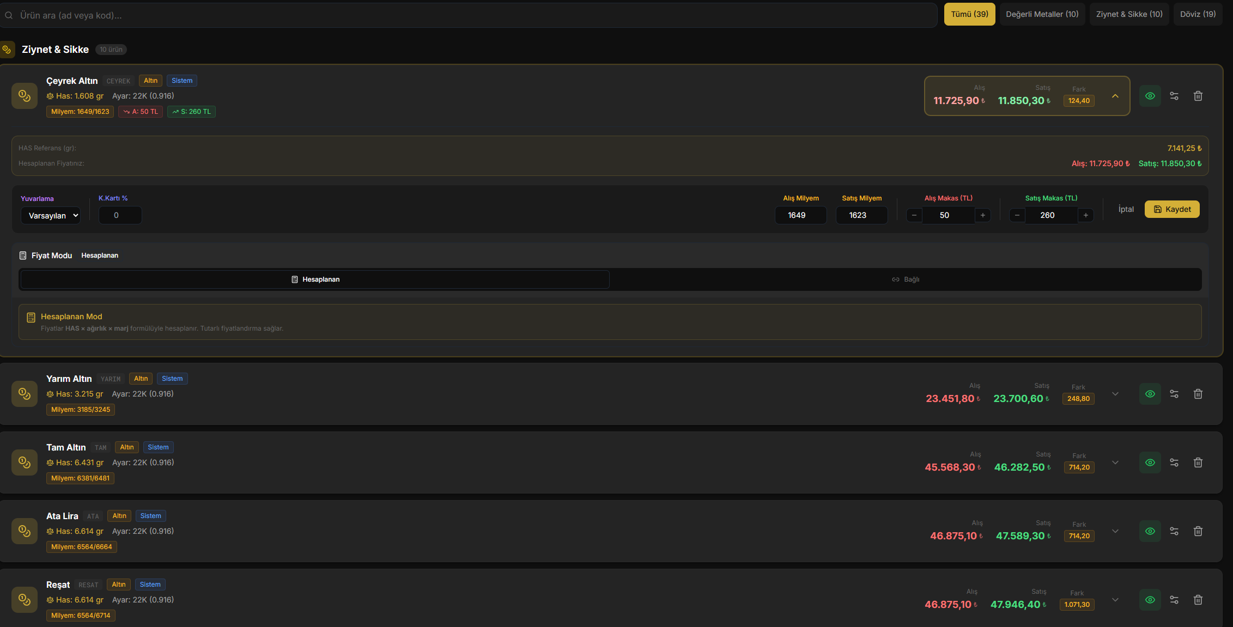Toggle visibility of Çeyrek Altın

[x=1150, y=96]
